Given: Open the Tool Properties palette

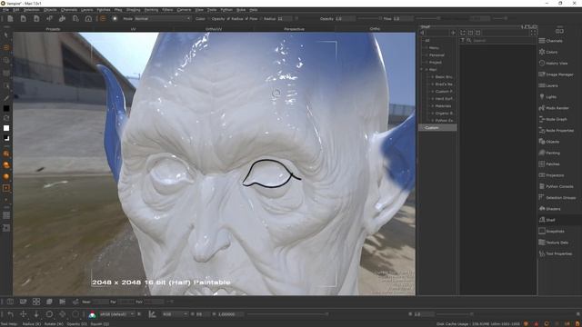Looking at the screenshot, I should pos(556,253).
